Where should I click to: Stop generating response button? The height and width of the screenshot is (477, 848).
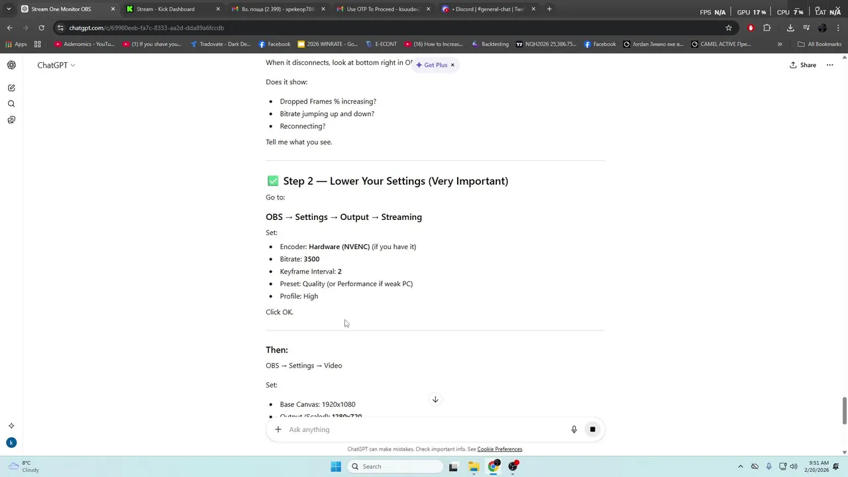pyautogui.click(x=592, y=429)
